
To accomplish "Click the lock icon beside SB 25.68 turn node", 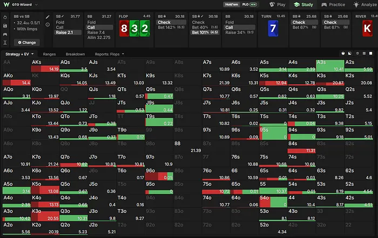I will (x=330, y=16).
